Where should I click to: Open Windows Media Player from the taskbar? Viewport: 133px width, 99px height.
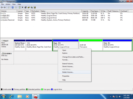point(27,97)
